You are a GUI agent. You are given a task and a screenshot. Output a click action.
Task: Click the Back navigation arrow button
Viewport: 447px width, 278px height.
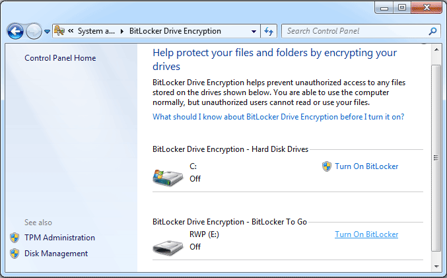point(15,31)
